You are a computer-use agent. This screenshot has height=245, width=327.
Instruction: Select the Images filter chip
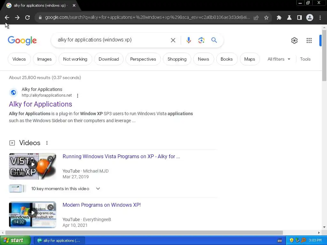(44, 59)
